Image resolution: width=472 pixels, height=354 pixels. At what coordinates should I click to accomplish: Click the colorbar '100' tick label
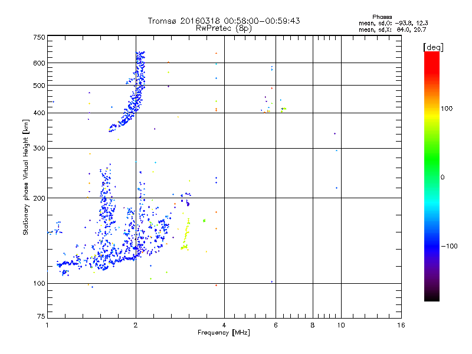click(x=447, y=109)
